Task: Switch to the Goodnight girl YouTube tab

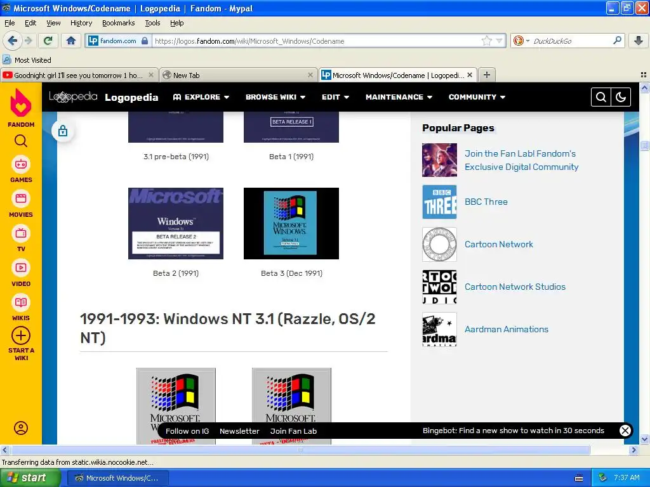Action: pyautogui.click(x=78, y=75)
